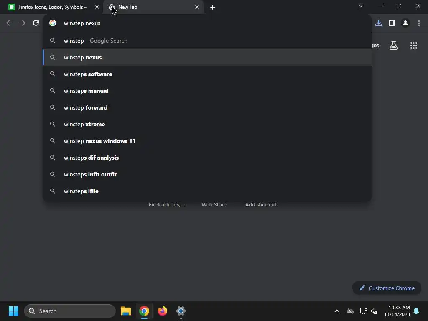
Task: Select the 'winsteps infit outfit' suggestion
Action: (x=207, y=174)
